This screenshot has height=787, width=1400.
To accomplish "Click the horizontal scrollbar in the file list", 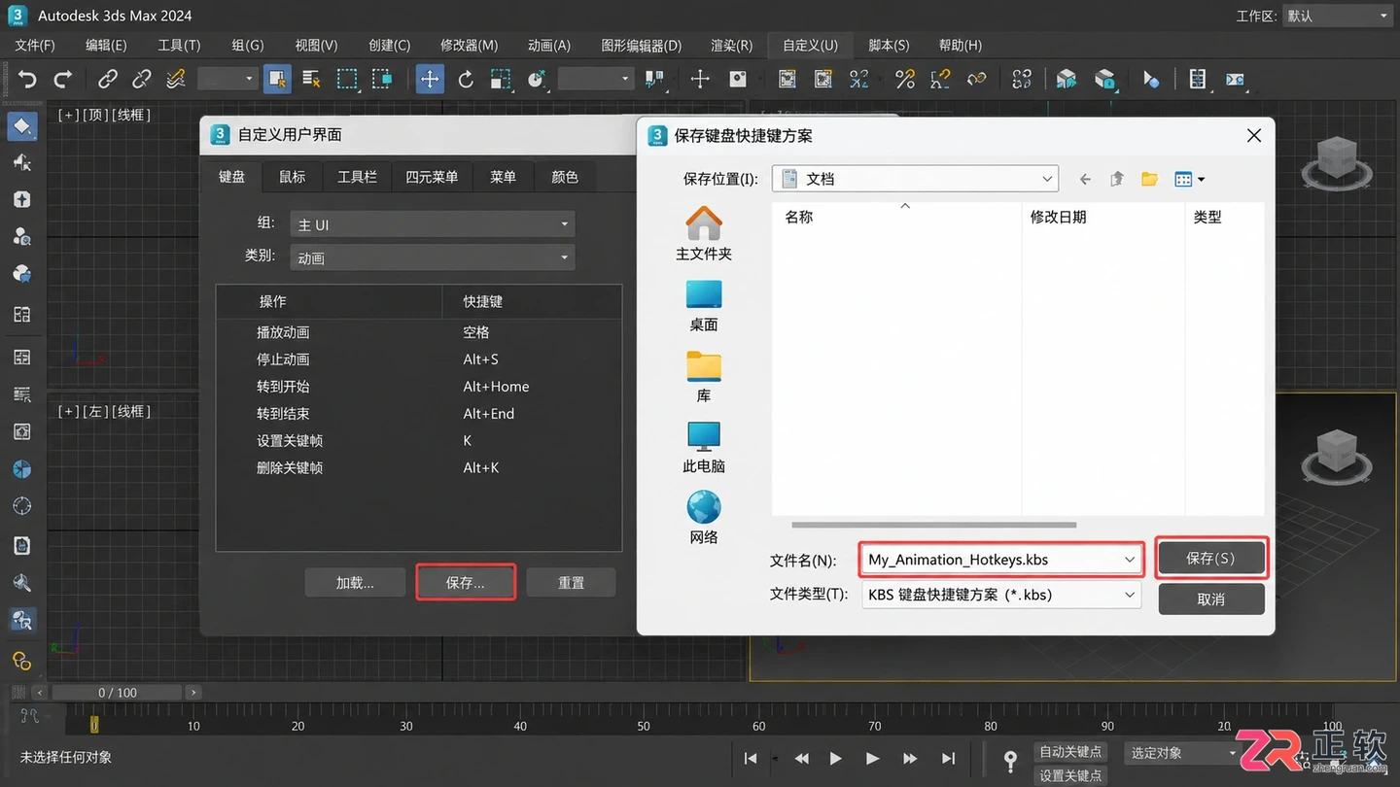I will (934, 525).
